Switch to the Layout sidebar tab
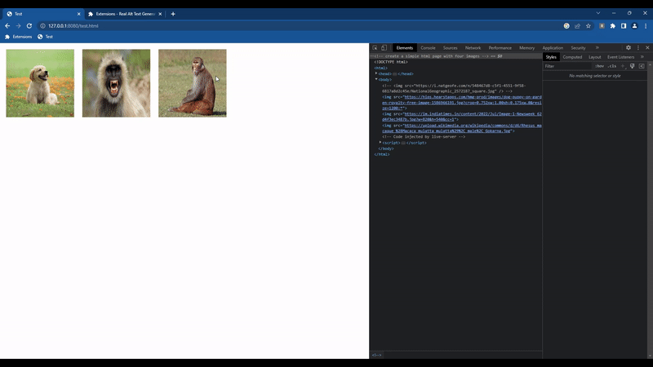The image size is (653, 367). tap(595, 57)
